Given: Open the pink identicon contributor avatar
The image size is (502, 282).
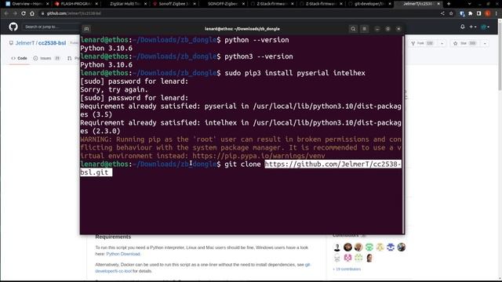Looking at the screenshot, I should coord(347,258).
